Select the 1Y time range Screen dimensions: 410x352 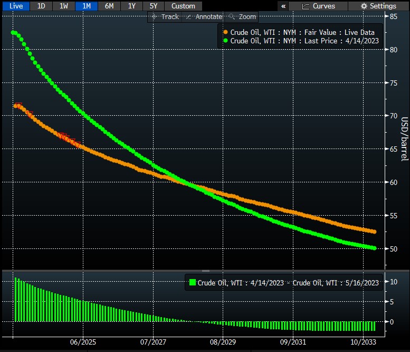click(x=131, y=6)
